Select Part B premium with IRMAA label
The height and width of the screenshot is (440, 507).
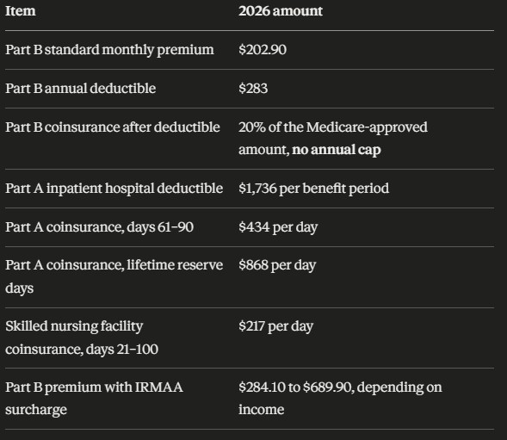point(94,399)
